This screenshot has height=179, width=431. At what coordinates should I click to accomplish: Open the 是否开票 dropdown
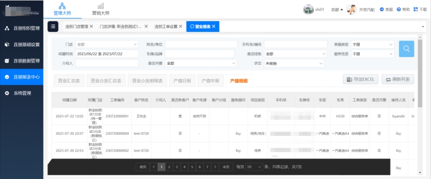coord(201,63)
